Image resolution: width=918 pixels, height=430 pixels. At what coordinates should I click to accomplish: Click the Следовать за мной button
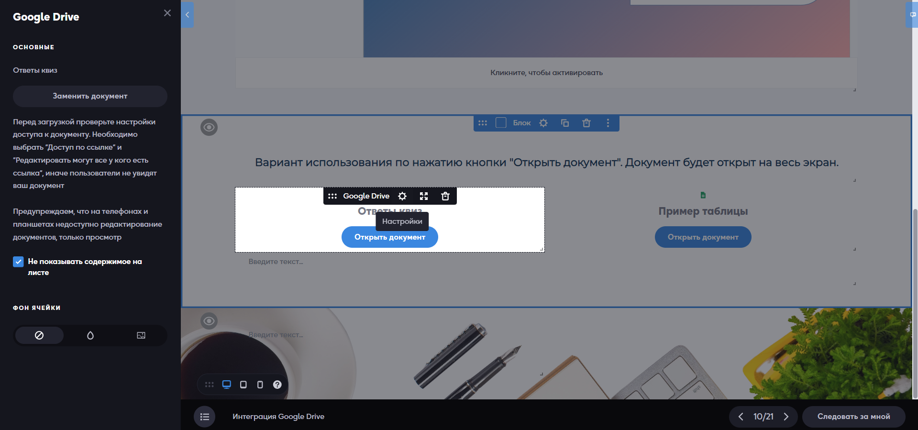click(854, 417)
